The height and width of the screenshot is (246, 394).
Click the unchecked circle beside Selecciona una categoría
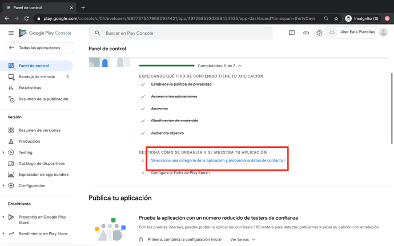pos(143,161)
